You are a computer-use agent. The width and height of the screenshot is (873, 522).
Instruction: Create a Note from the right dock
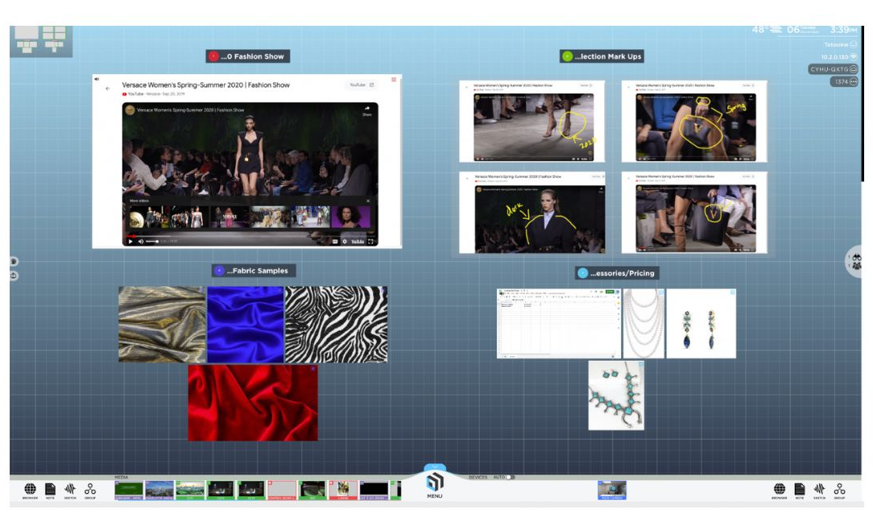click(x=800, y=490)
